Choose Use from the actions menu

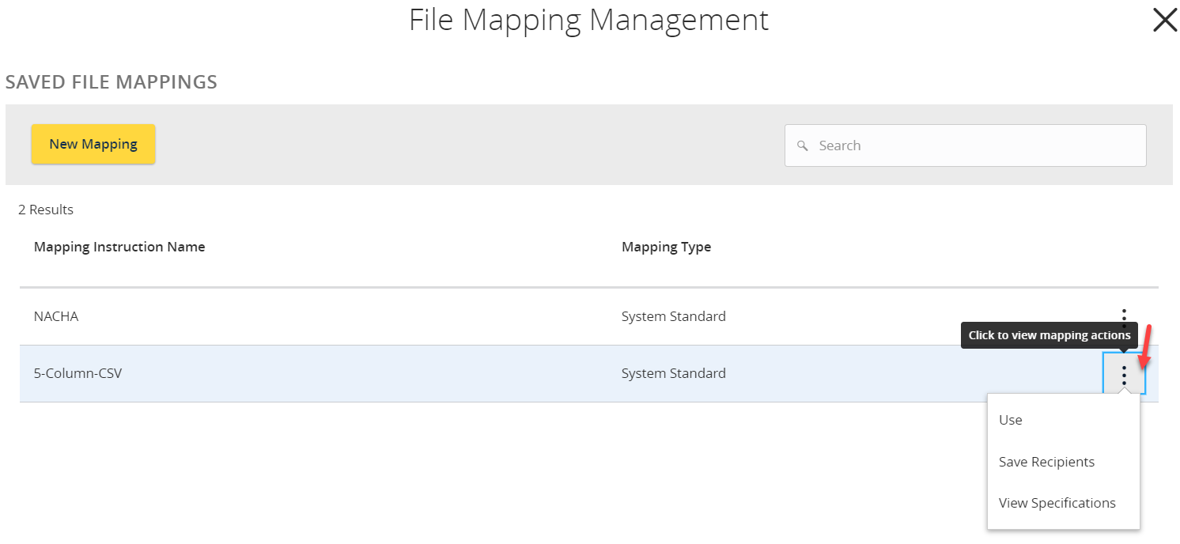coord(1011,420)
